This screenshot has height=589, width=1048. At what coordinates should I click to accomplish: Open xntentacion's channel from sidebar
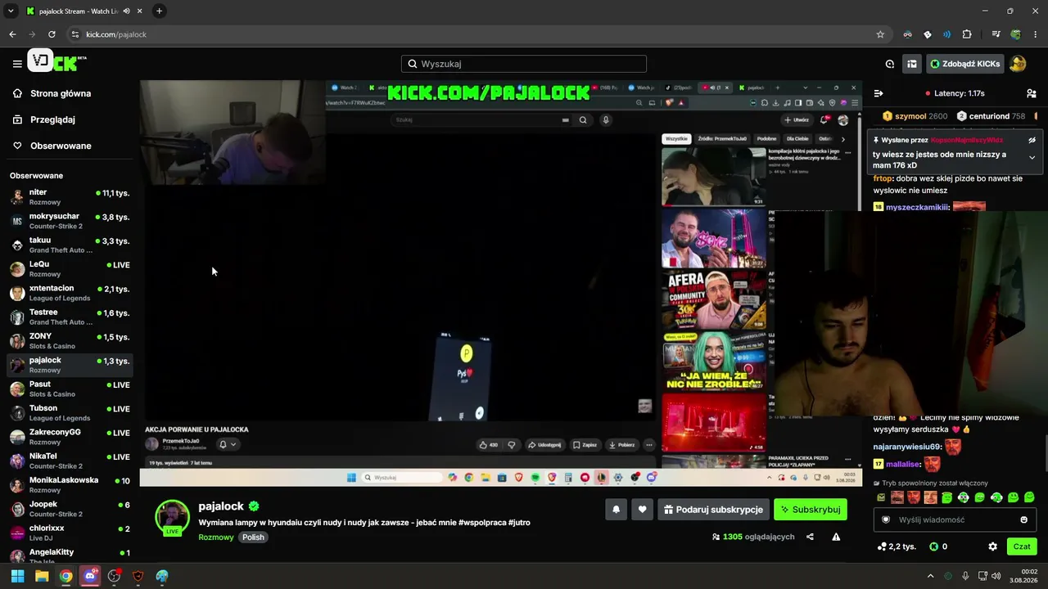pos(70,293)
